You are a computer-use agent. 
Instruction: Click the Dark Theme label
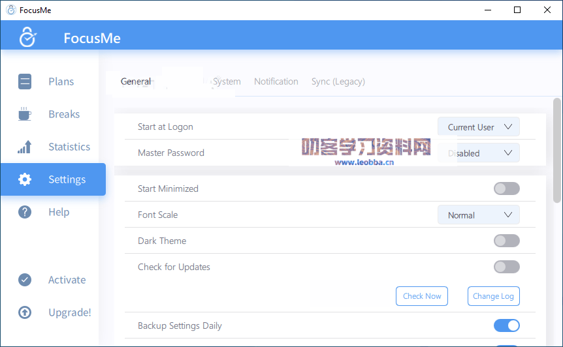click(162, 241)
